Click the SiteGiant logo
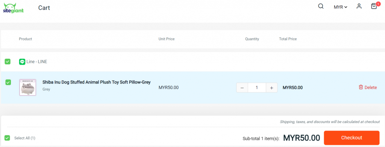Image resolution: width=385 pixels, height=147 pixels. pos(14,8)
